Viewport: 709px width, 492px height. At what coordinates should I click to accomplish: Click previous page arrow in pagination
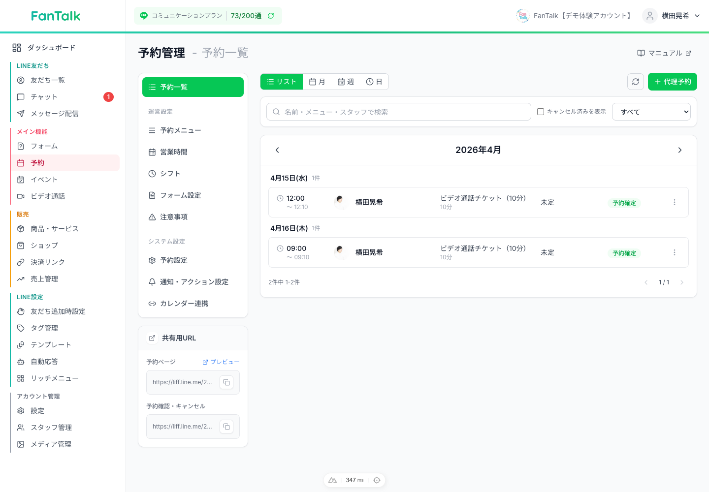click(646, 282)
